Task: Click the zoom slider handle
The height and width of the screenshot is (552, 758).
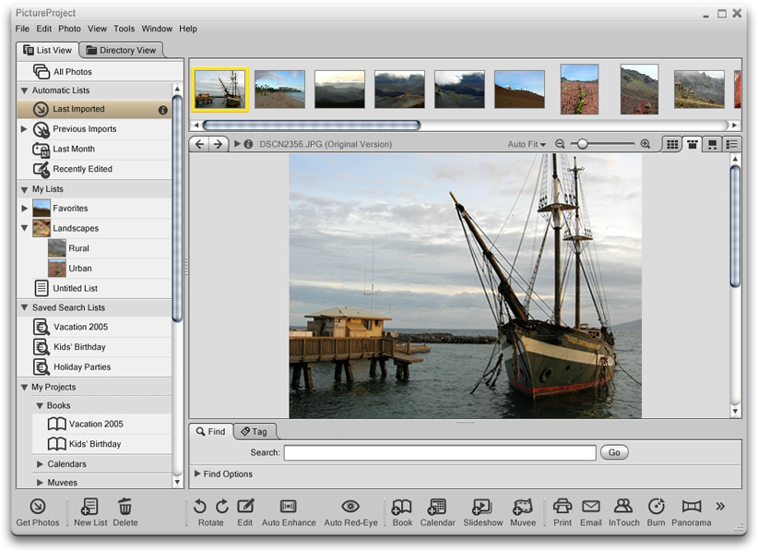Action: [x=583, y=144]
